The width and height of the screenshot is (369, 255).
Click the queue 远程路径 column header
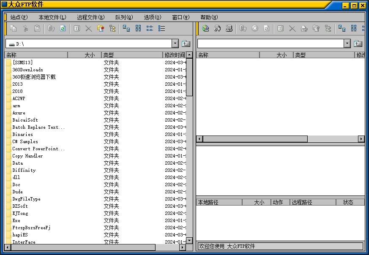tap(313, 202)
